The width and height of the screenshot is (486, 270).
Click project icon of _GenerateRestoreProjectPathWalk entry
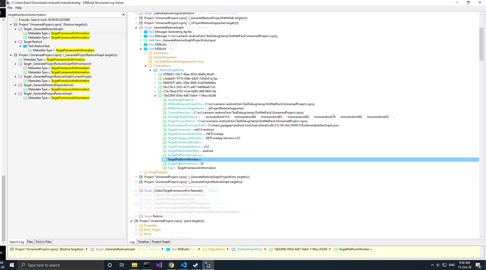[141, 18]
